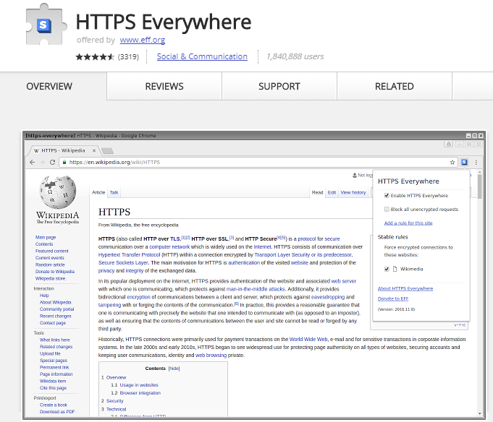The width and height of the screenshot is (493, 422).
Task: Click Download as PDF link
Action: [x=57, y=412]
